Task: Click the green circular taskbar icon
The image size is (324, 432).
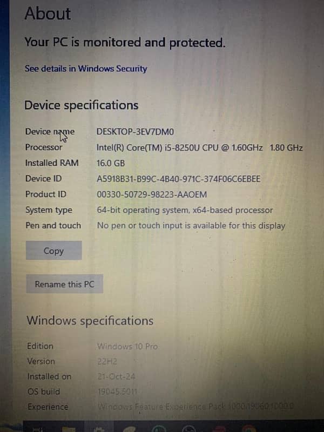Action: point(159,429)
